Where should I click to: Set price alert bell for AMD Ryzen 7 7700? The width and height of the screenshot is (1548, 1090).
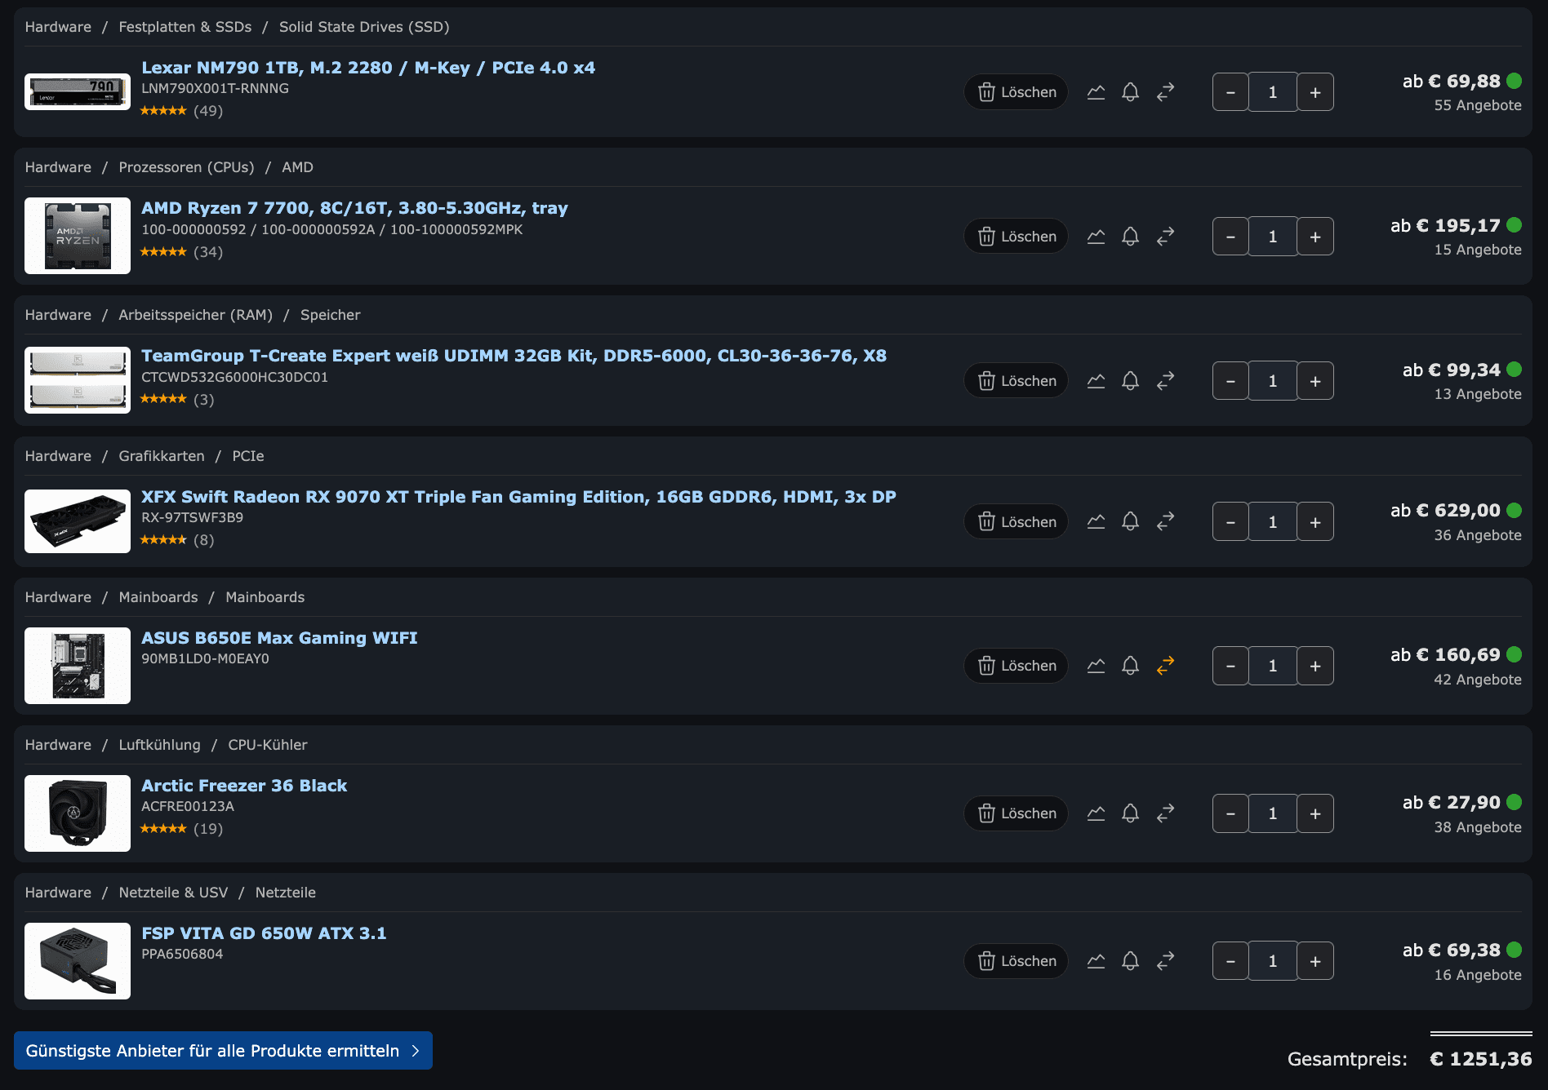1130,237
